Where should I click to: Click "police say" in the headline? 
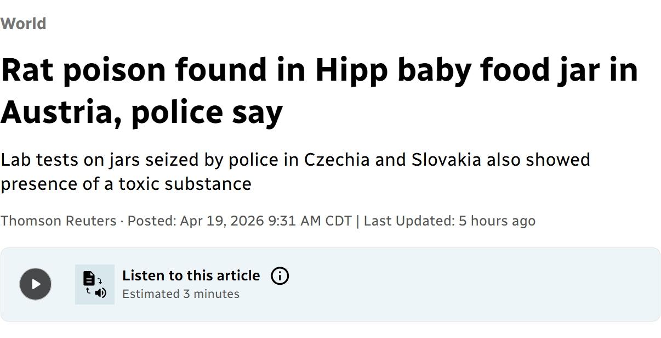click(x=207, y=112)
